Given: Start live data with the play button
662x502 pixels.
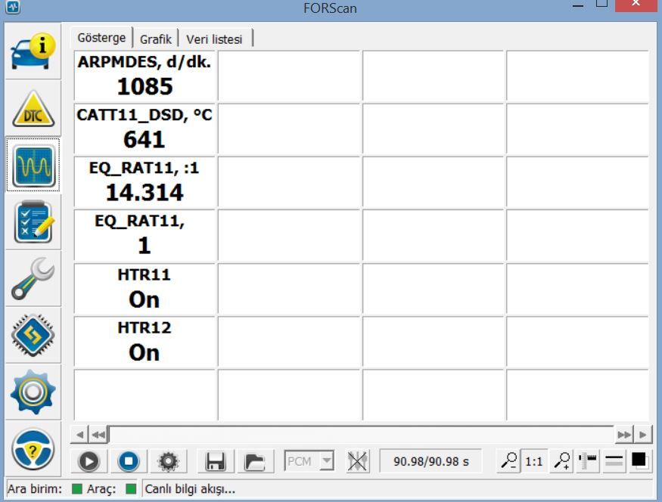Looking at the screenshot, I should [89, 461].
